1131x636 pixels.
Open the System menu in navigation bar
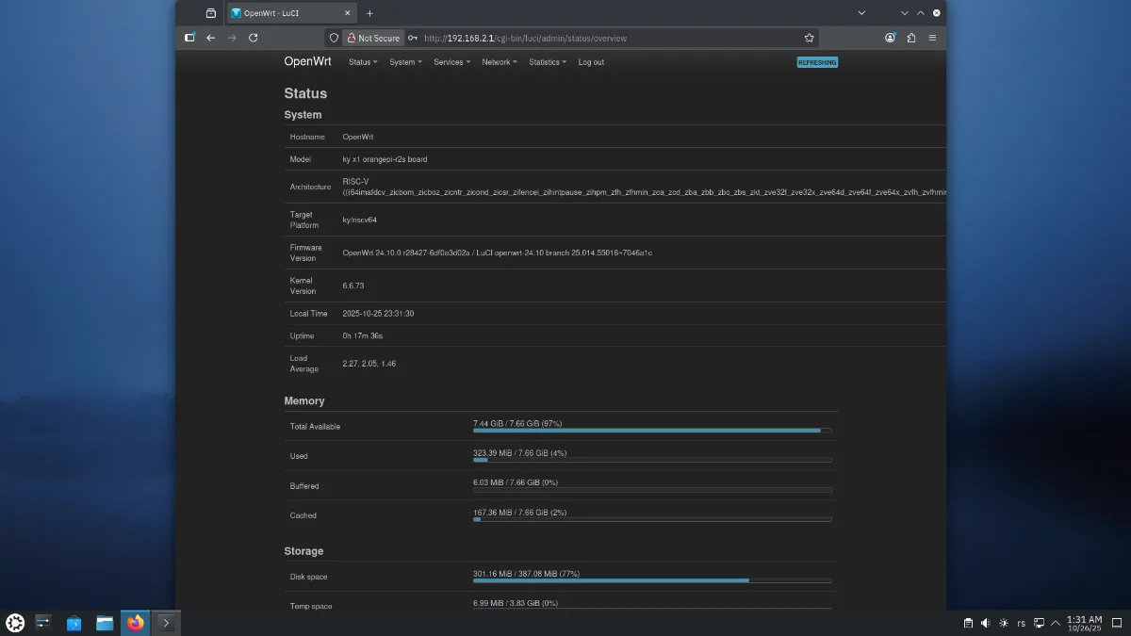pos(405,62)
